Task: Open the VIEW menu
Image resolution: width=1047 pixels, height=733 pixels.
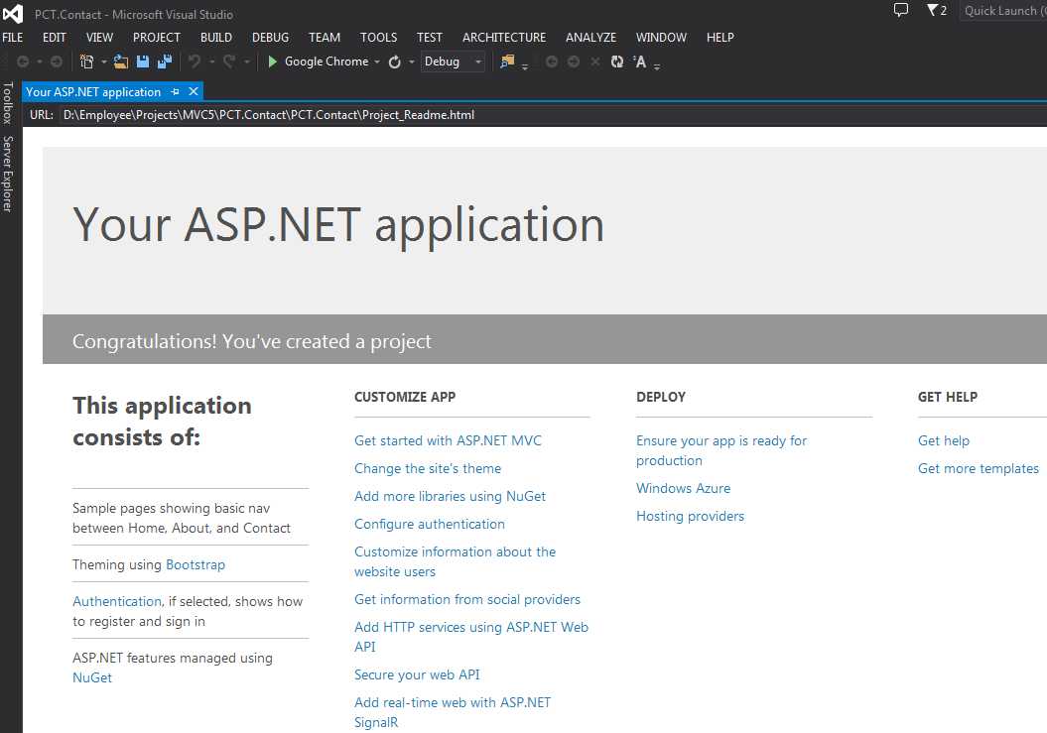Action: [99, 38]
